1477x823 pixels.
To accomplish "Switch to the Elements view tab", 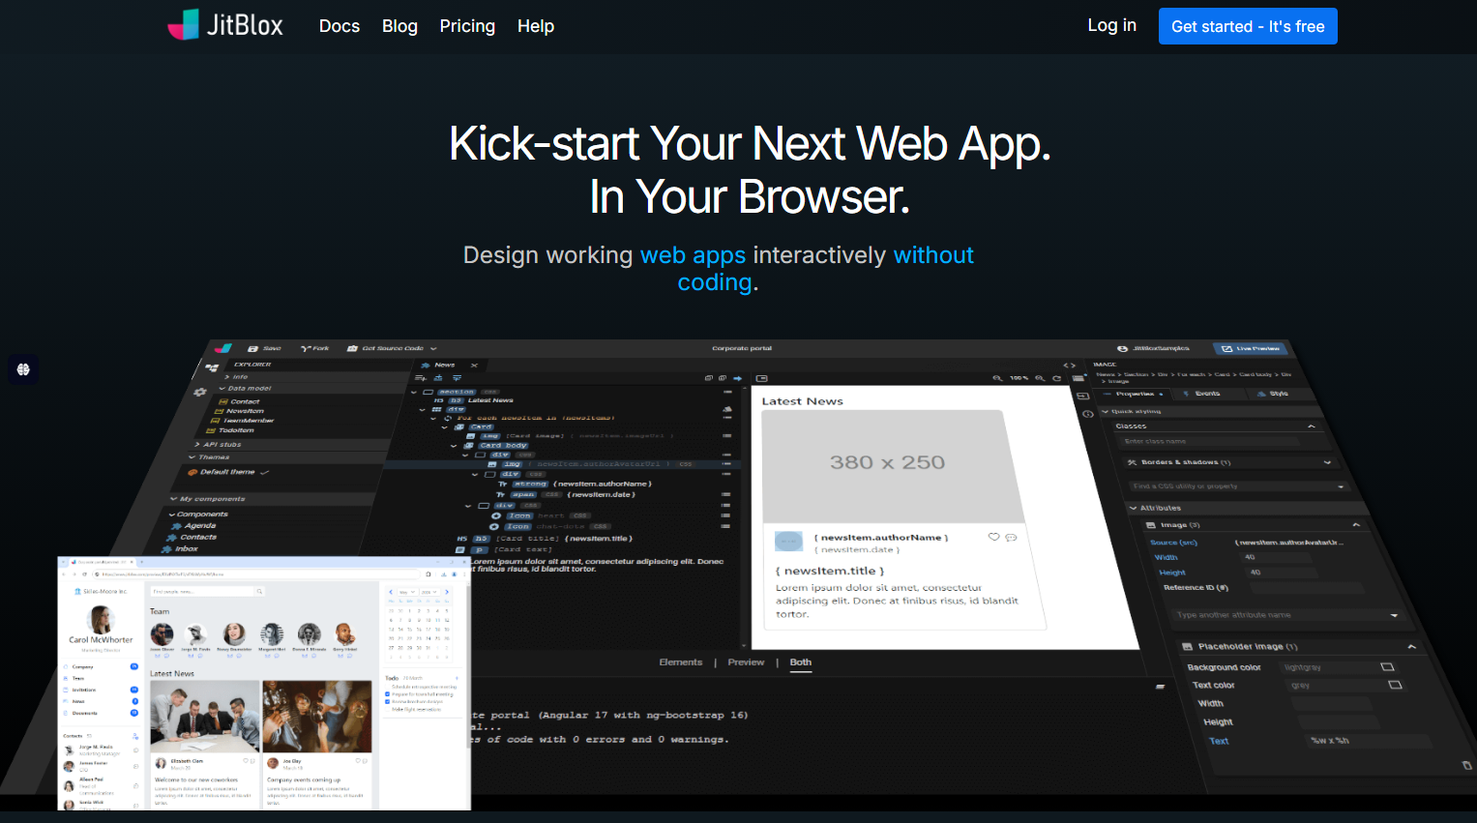I will pos(681,662).
